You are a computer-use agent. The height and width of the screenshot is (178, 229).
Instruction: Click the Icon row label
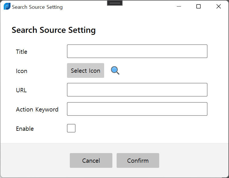[22, 71]
